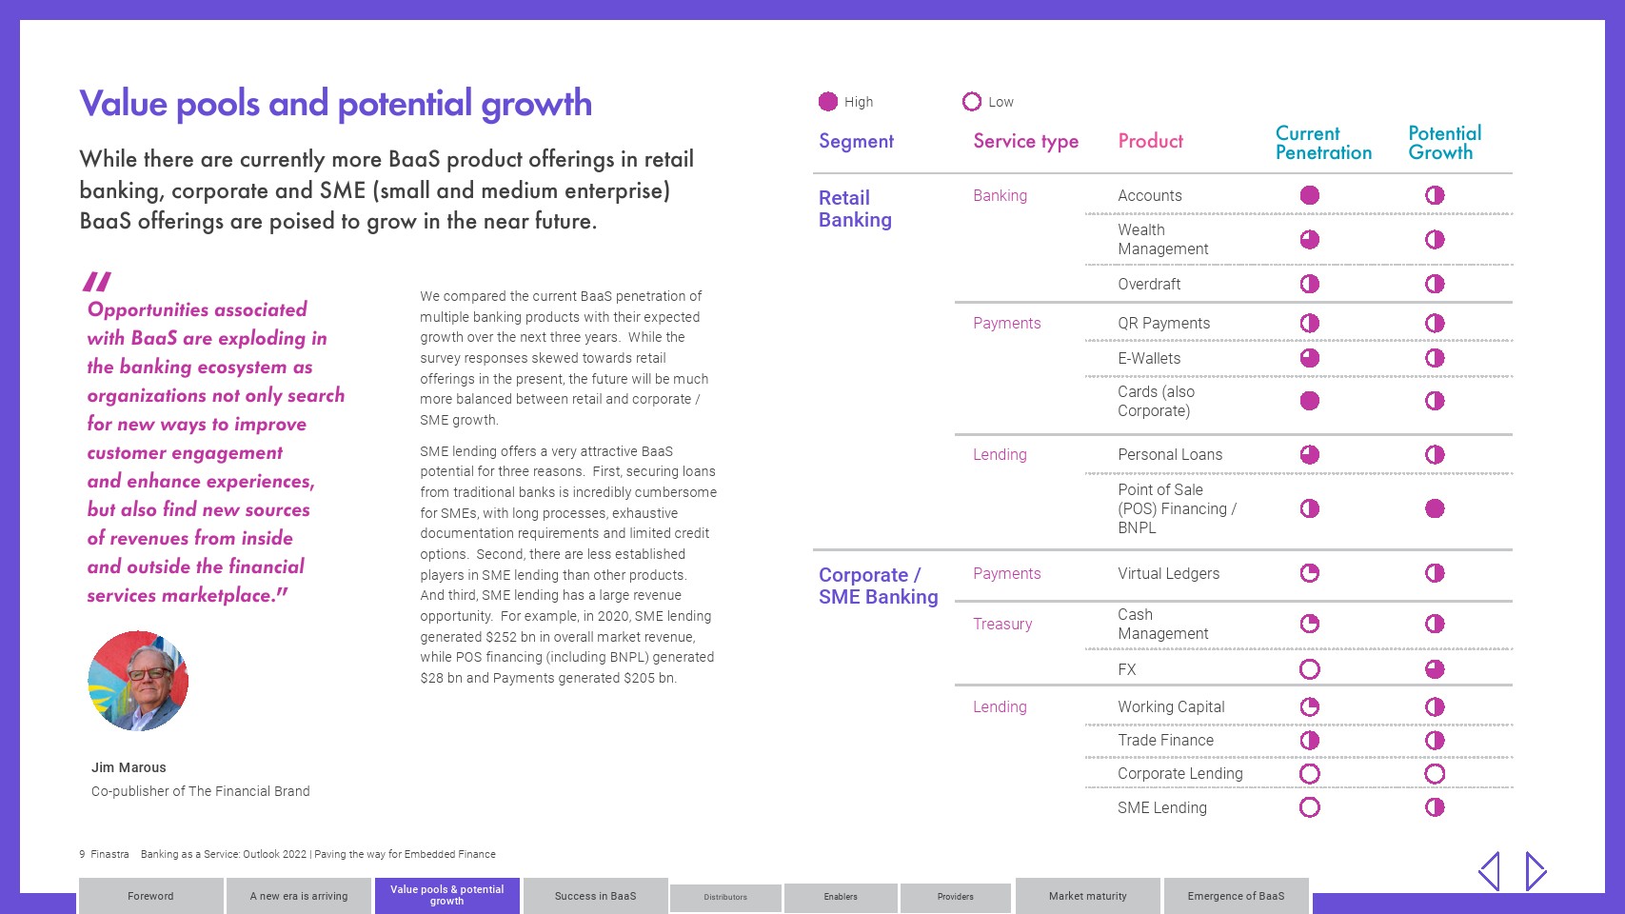Open the Market maturity tab
Viewport: 1625px width, 914px height.
click(1087, 896)
